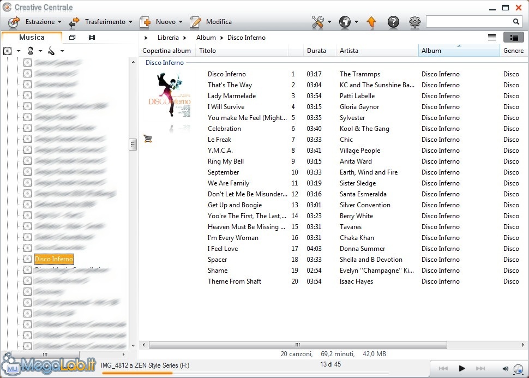This screenshot has height=378, width=529.
Task: Open the artist filter dropdown arrow
Action: point(40,51)
